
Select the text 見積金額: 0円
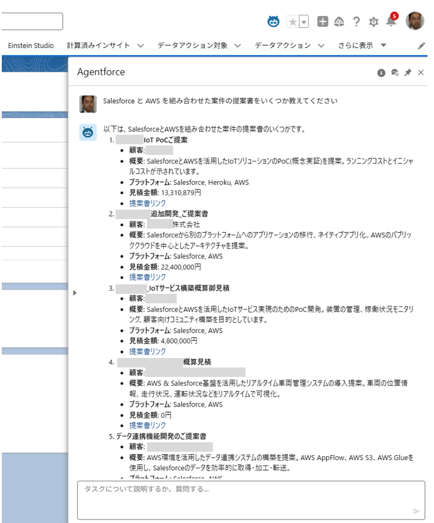tap(150, 415)
